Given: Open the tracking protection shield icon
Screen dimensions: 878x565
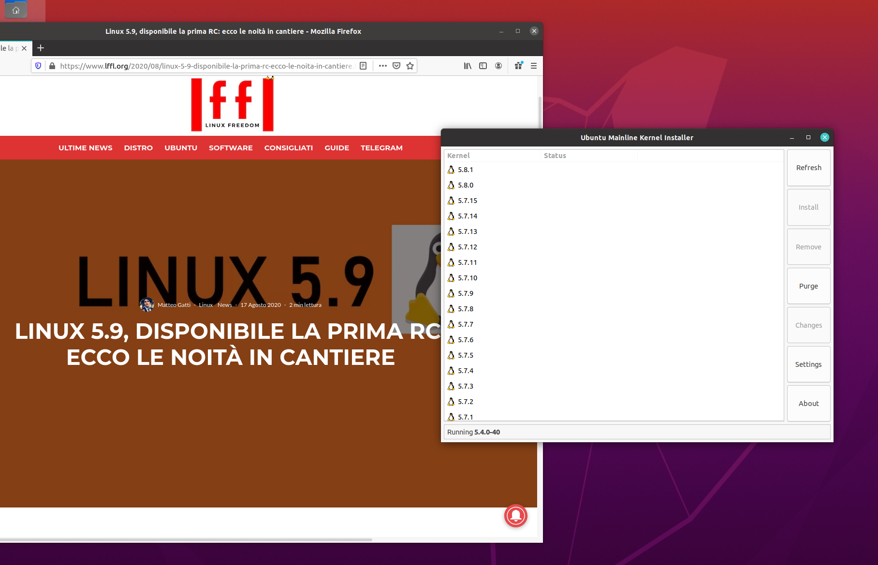Looking at the screenshot, I should [x=38, y=66].
